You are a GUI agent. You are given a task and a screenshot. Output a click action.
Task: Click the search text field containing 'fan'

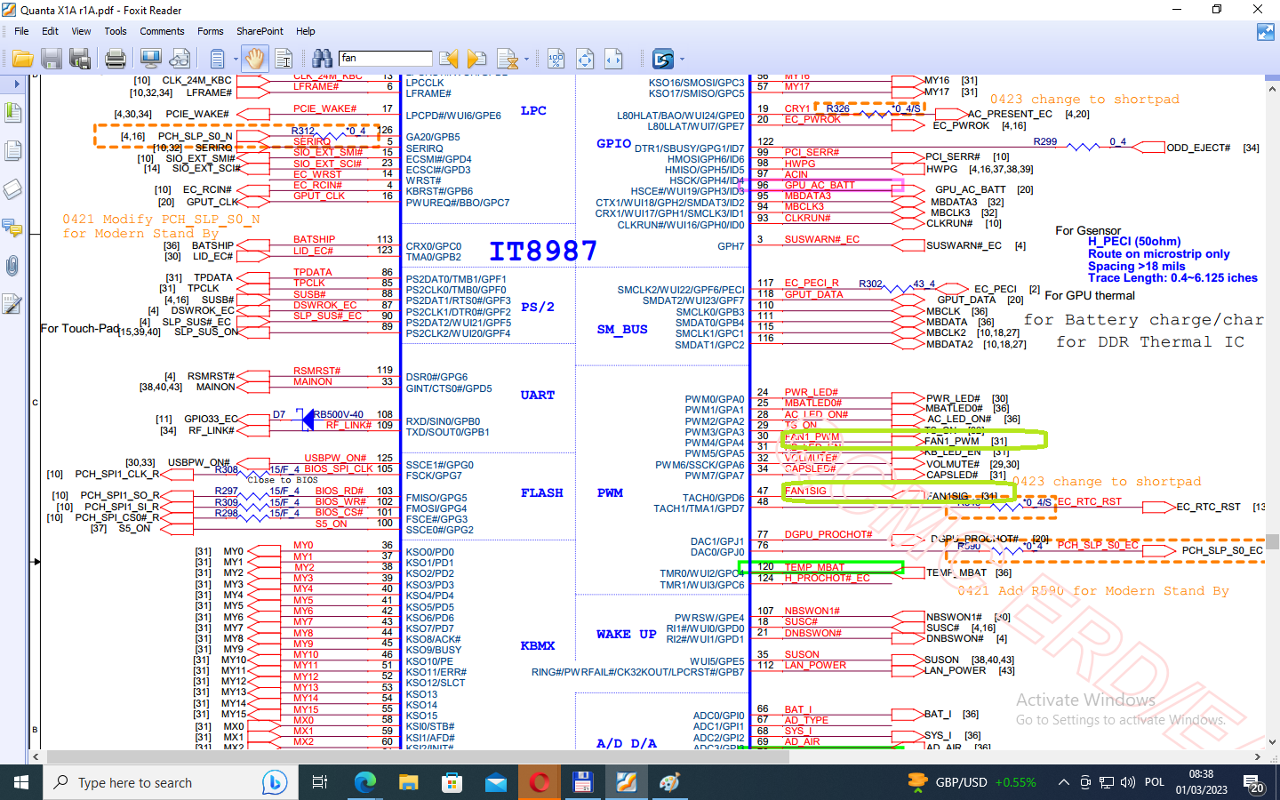pyautogui.click(x=385, y=59)
